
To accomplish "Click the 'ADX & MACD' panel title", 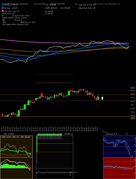I will pos(9,134).
